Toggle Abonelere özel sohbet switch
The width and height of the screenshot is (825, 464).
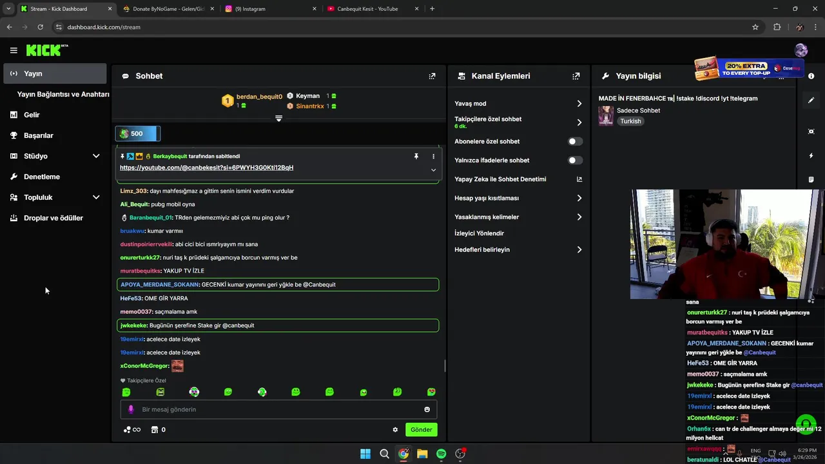[575, 141]
